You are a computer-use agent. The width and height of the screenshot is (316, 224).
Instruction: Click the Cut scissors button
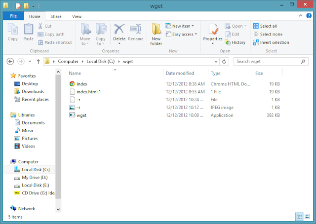[45, 26]
